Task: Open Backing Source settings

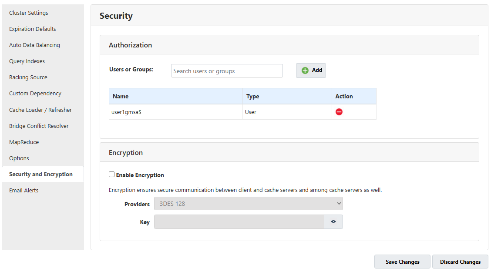Action: (x=28, y=77)
